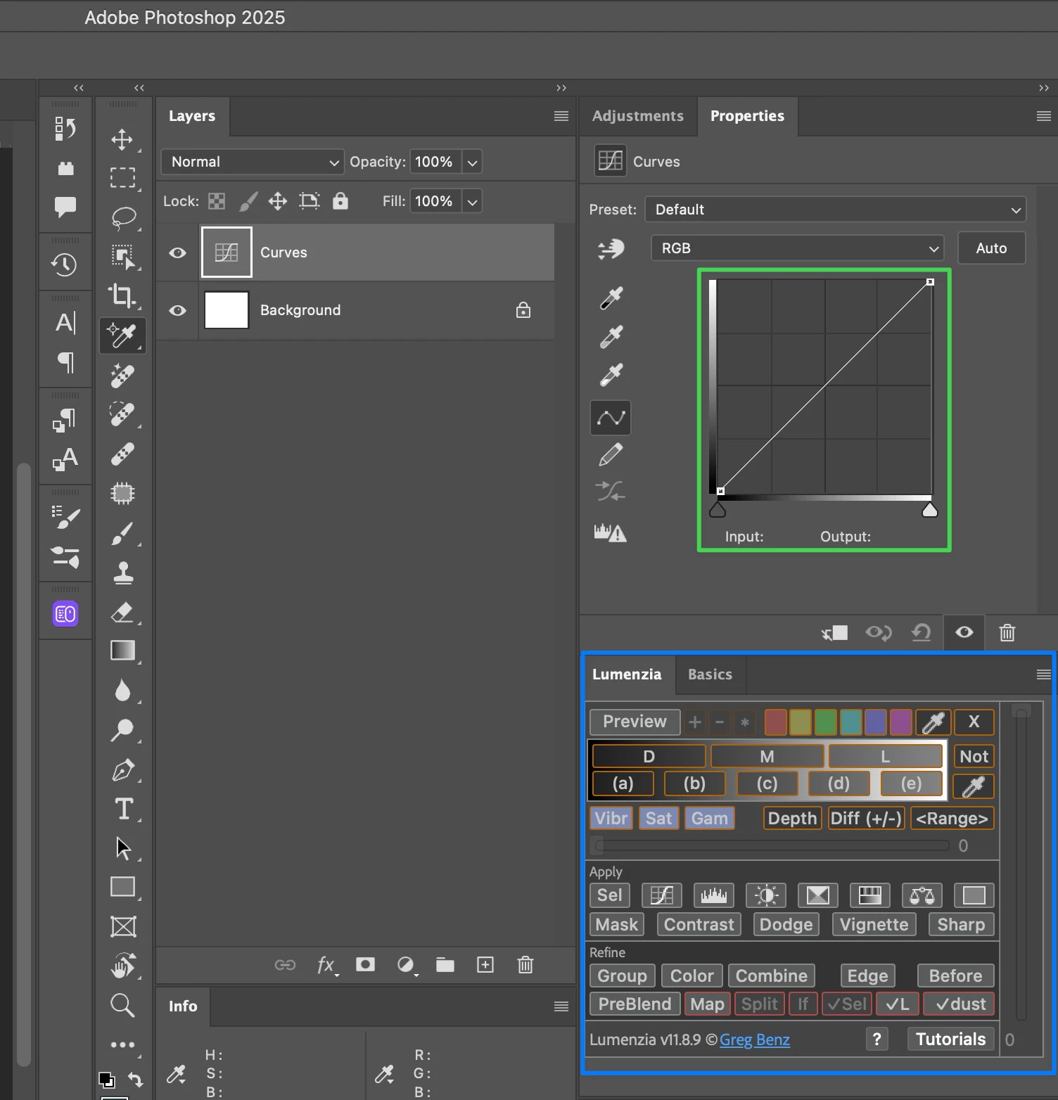The height and width of the screenshot is (1100, 1058).
Task: Select the Clone Stamp tool
Action: pos(123,573)
